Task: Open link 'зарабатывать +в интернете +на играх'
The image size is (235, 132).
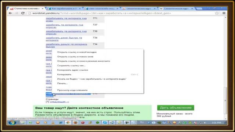Action: coord(66,19)
